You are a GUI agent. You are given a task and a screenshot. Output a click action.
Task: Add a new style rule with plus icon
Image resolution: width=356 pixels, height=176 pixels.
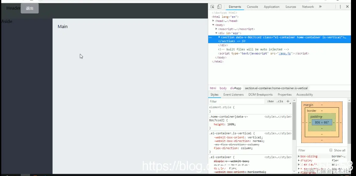pos(288,101)
